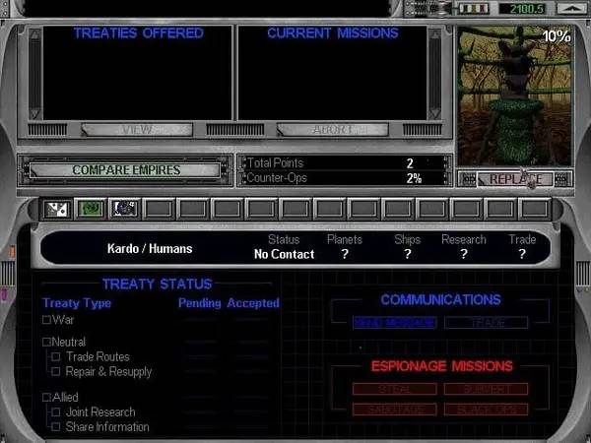Viewport: 591px width, 443px height.
Task: Choose the Steal espionage mission
Action: (x=394, y=389)
